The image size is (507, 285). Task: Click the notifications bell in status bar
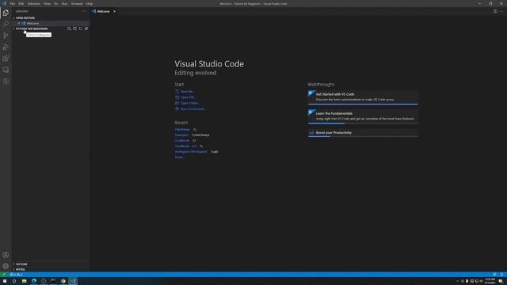pyautogui.click(x=501, y=275)
